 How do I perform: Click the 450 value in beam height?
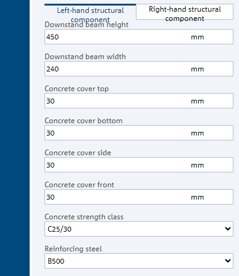pos(52,37)
